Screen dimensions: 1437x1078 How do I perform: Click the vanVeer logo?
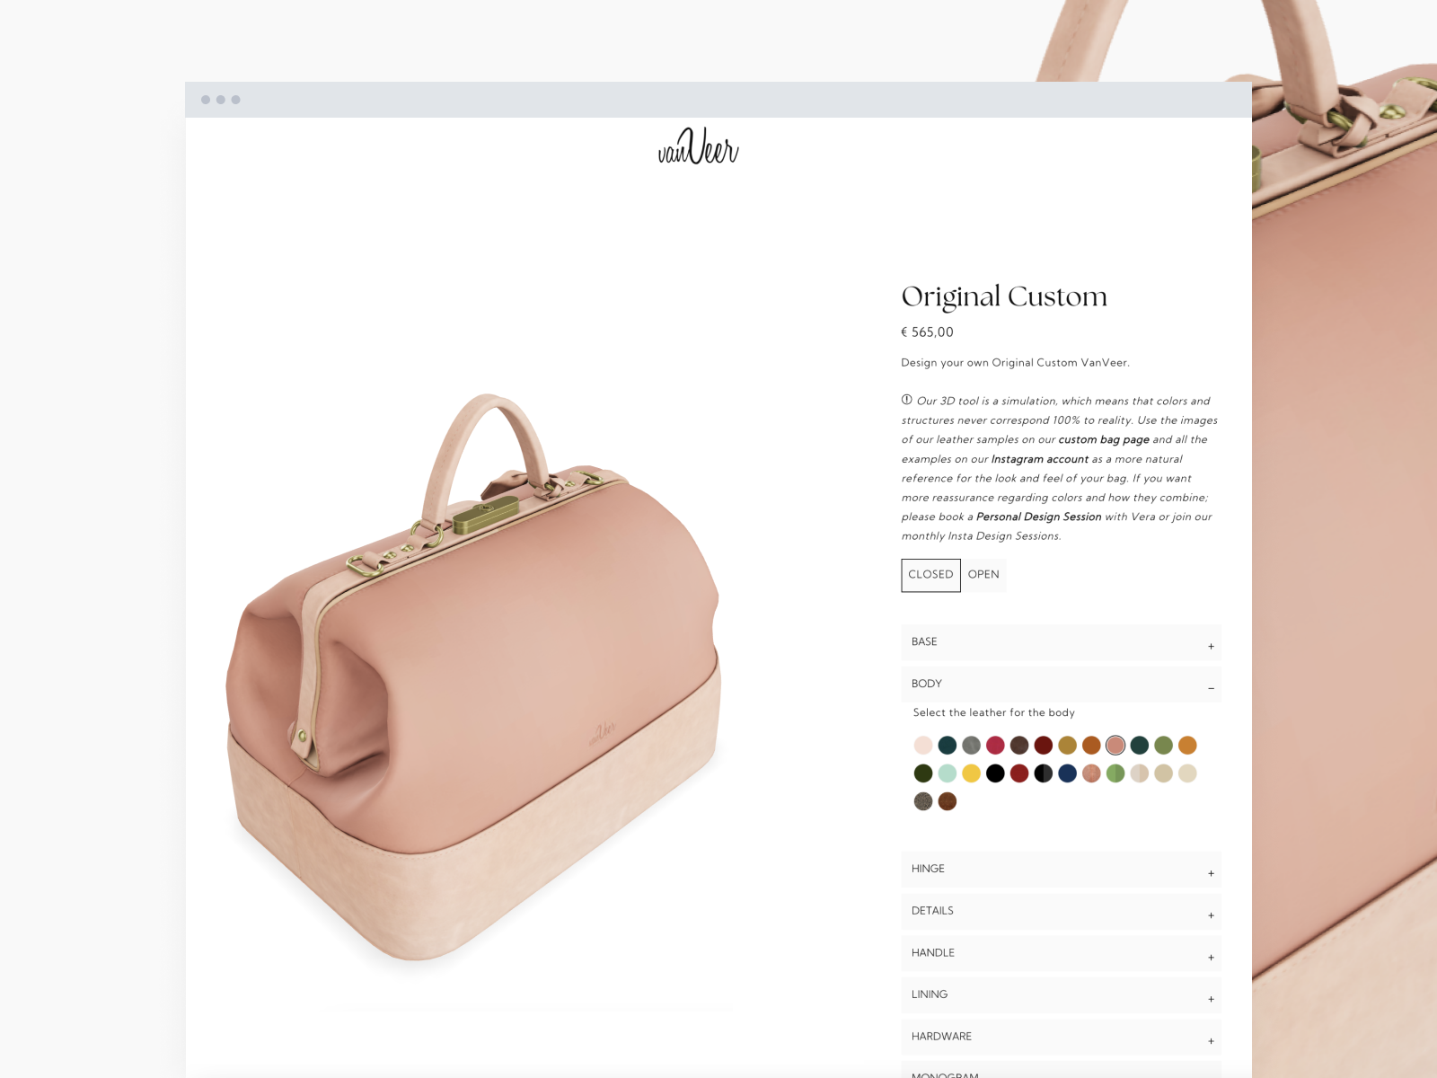pos(698,147)
